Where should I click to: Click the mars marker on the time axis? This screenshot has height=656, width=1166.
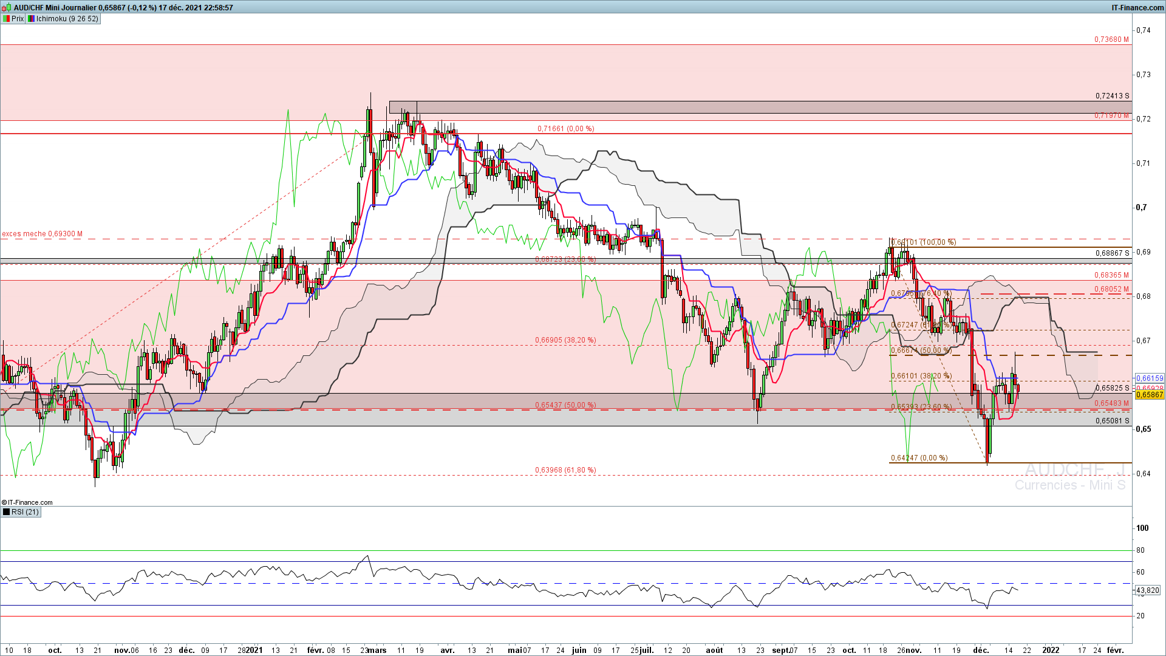coord(377,651)
